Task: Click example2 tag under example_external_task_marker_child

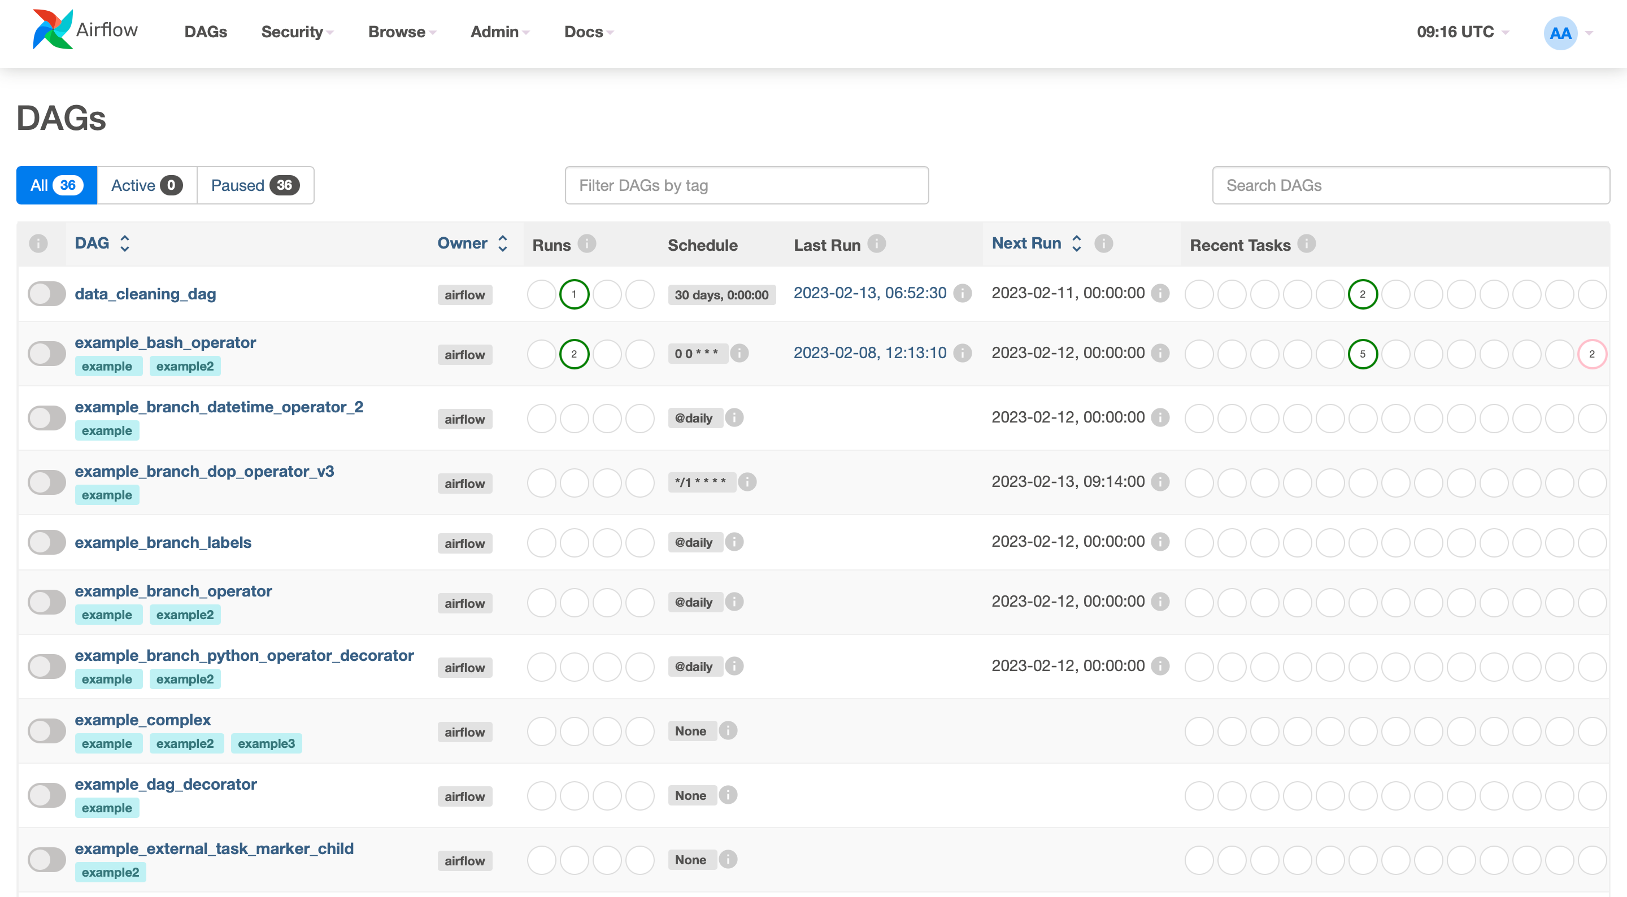Action: 111,872
